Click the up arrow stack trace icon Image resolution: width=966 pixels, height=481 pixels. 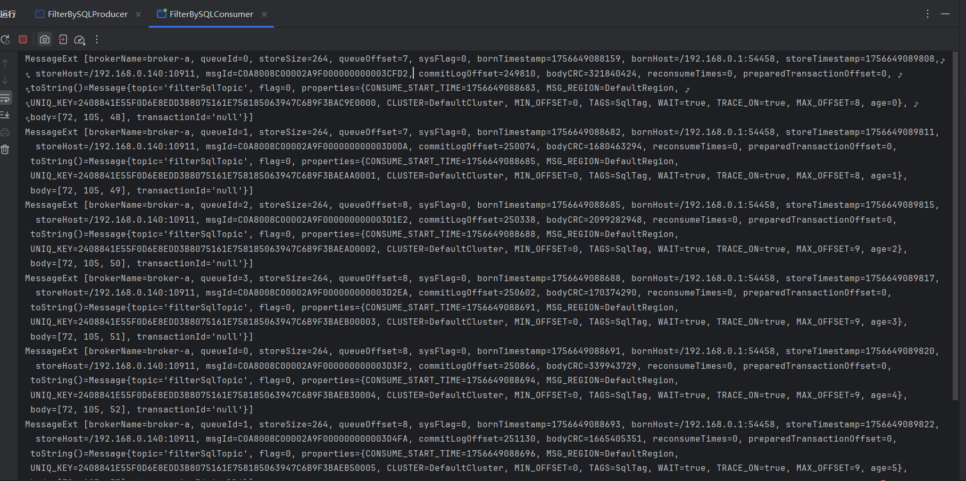point(5,63)
